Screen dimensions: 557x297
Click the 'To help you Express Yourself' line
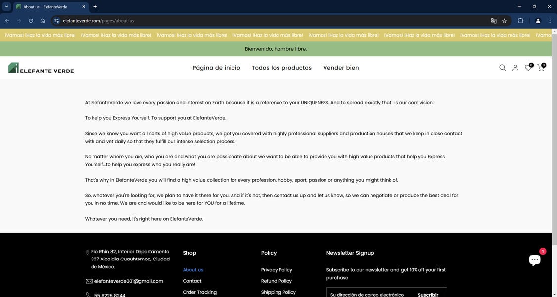(156, 118)
